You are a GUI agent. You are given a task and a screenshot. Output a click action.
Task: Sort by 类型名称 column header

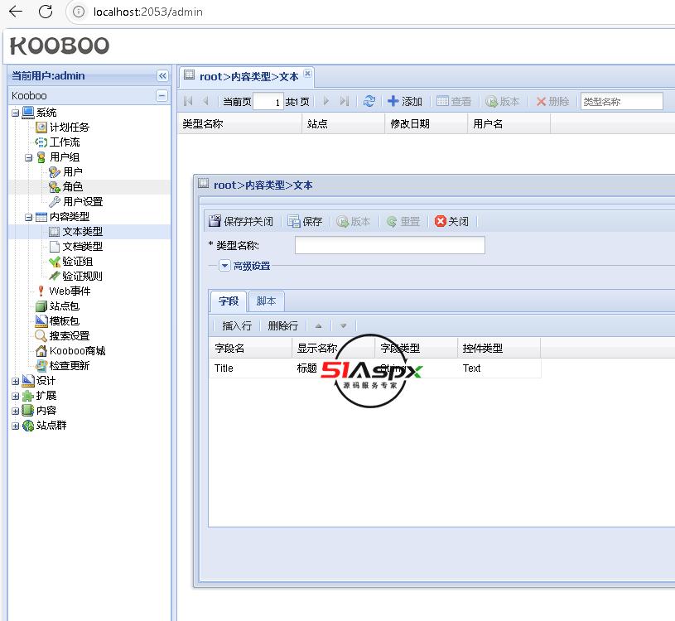pyautogui.click(x=239, y=124)
